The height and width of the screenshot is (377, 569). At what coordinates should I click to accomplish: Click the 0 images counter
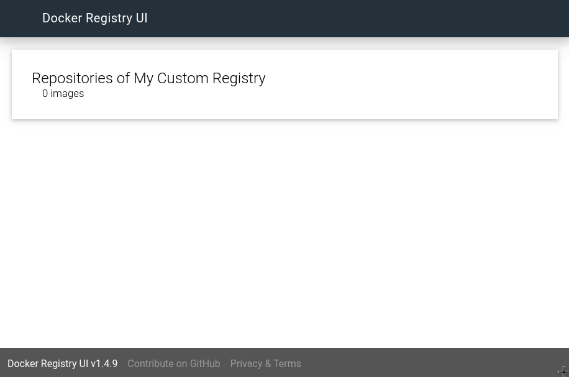coord(63,93)
